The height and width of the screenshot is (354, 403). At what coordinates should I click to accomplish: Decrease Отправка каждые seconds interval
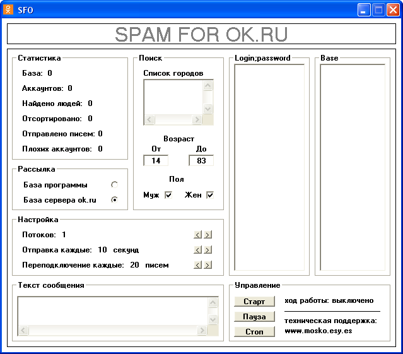coord(197,250)
